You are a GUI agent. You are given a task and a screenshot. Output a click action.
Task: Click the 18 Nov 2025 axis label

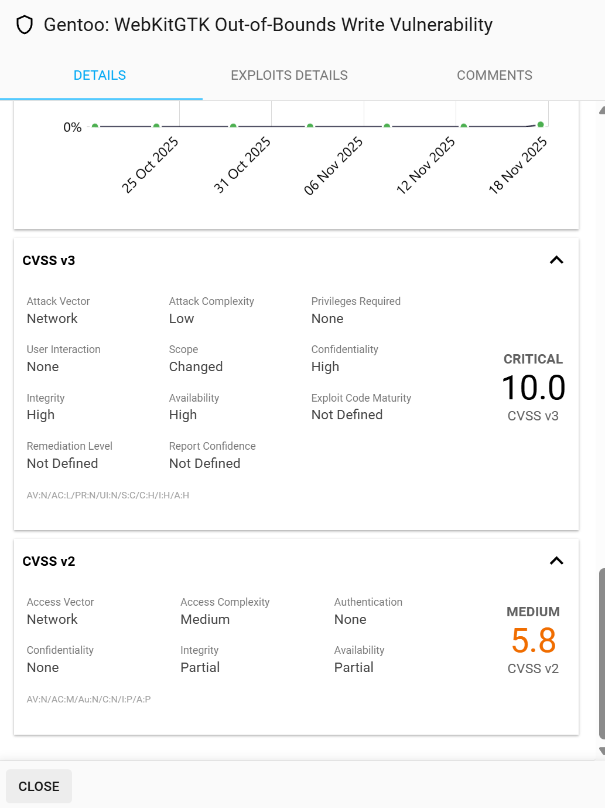(518, 165)
